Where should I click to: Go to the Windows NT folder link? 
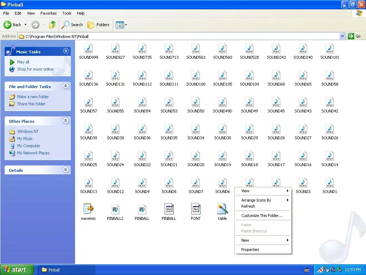[28, 131]
